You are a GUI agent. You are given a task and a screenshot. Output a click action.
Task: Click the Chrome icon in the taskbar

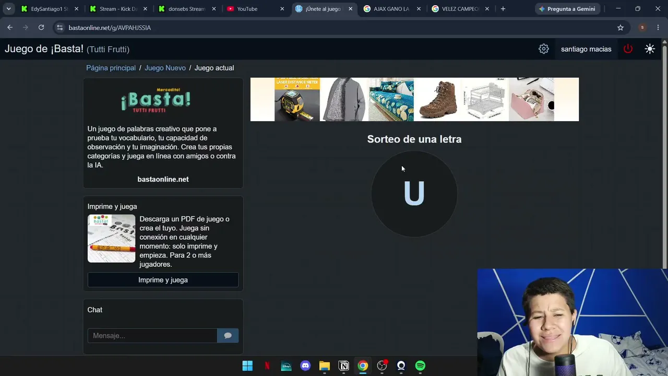coord(363,366)
